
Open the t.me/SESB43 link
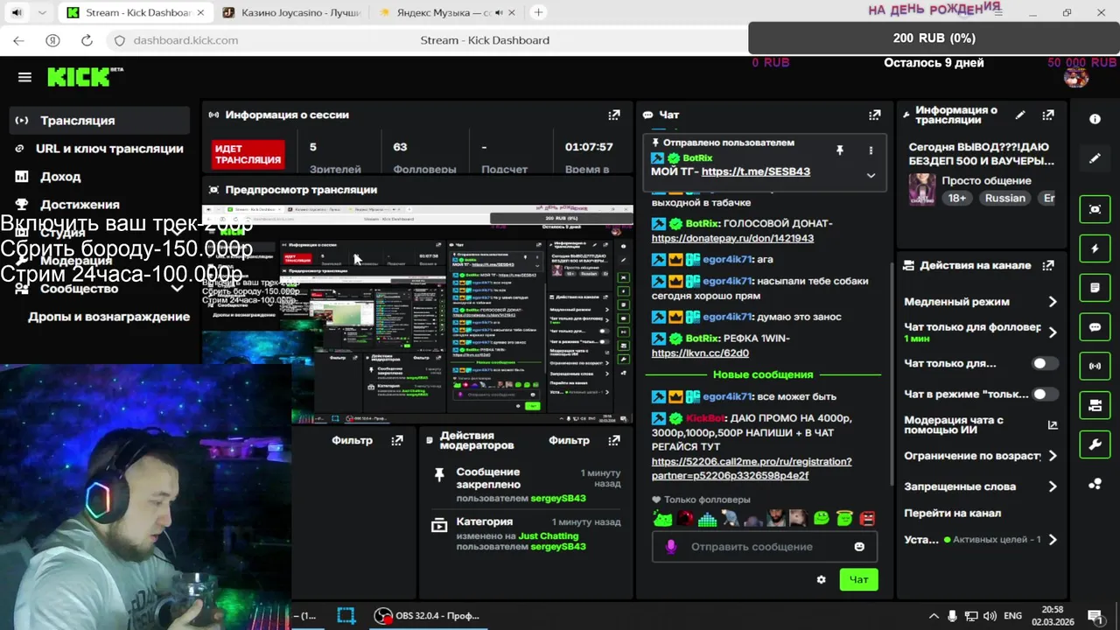tap(756, 171)
